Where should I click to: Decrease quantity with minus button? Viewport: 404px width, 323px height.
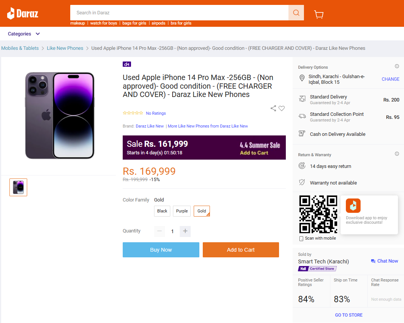(159, 231)
